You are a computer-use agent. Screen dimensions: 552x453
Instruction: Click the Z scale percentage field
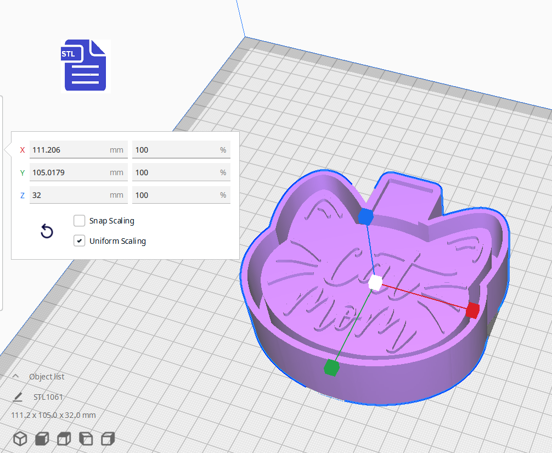(176, 195)
